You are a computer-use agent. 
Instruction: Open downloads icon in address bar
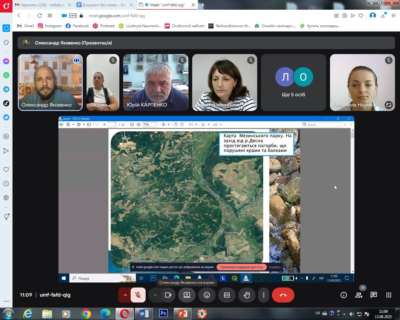coord(383,16)
